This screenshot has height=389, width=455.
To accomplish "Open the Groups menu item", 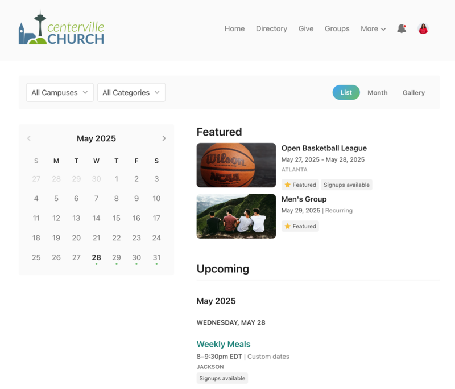I will [x=337, y=28].
